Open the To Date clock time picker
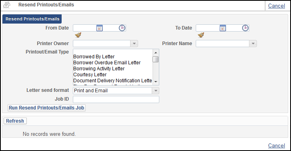The width and height of the screenshot is (291, 151). 245,28
